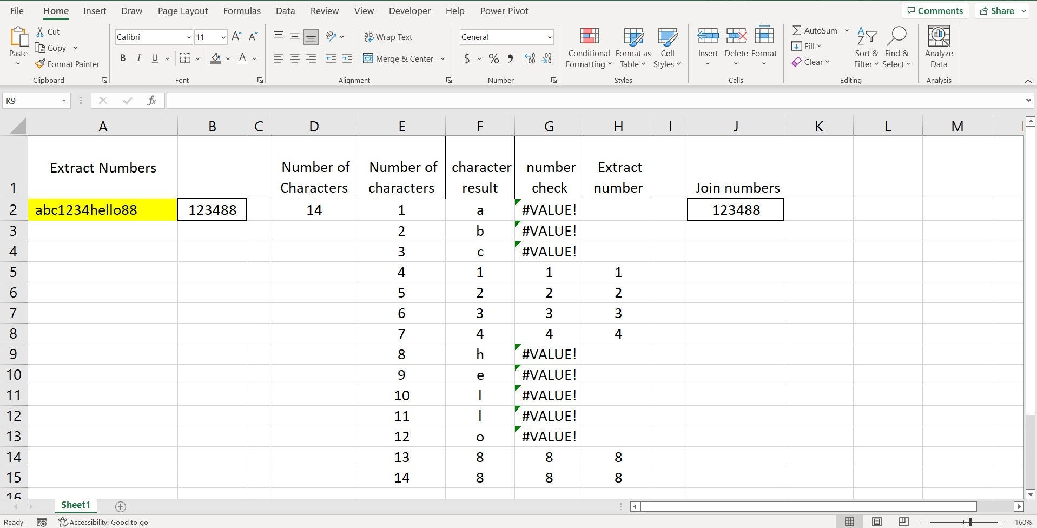Toggle Align Left horizontal alignment

pyautogui.click(x=279, y=58)
